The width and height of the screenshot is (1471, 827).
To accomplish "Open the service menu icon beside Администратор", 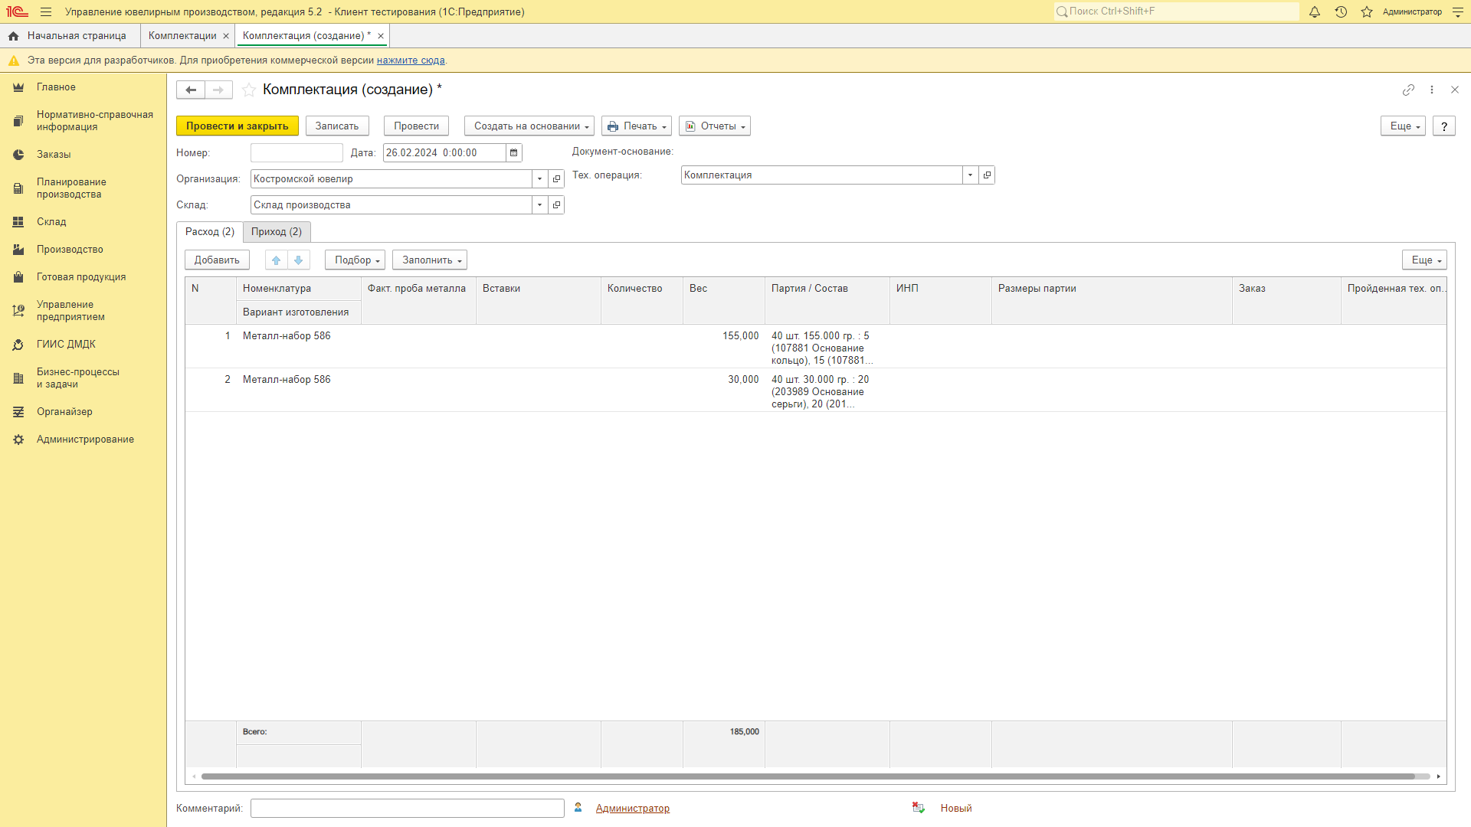I will pos(1458,11).
